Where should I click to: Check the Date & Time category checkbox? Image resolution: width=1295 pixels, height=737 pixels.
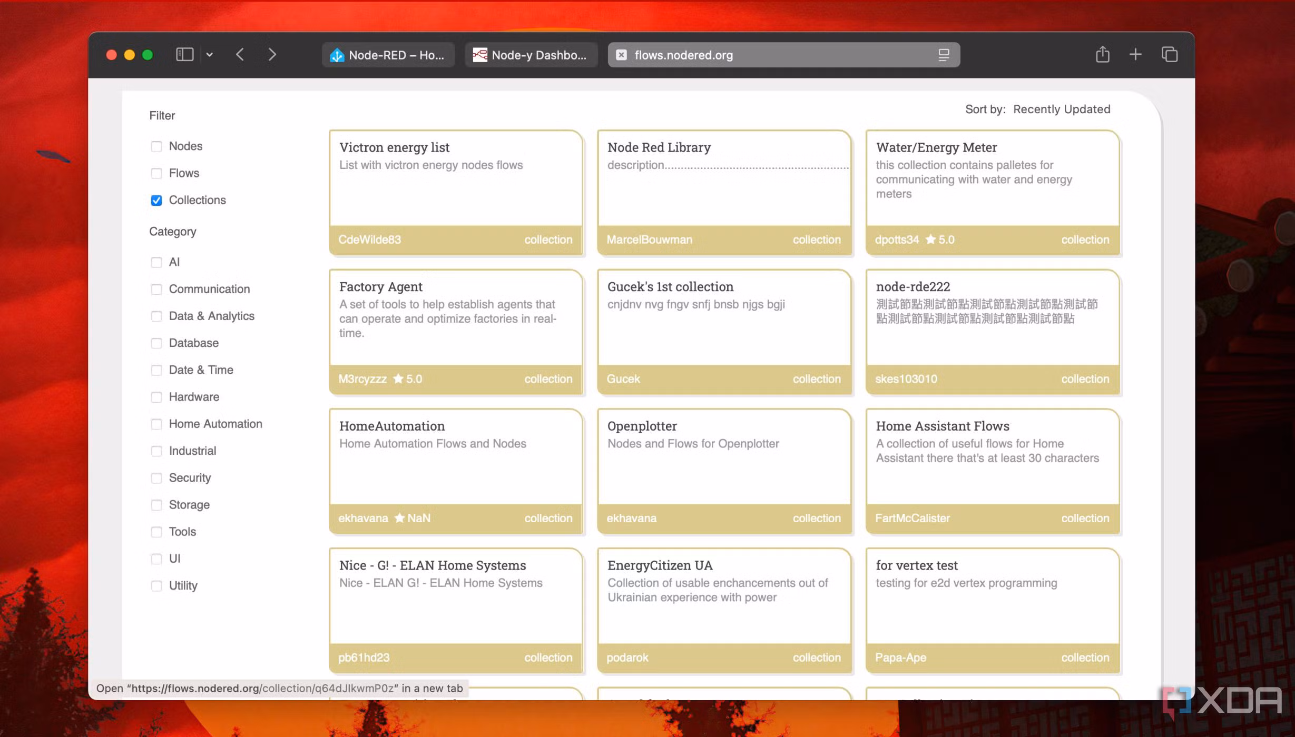(156, 370)
